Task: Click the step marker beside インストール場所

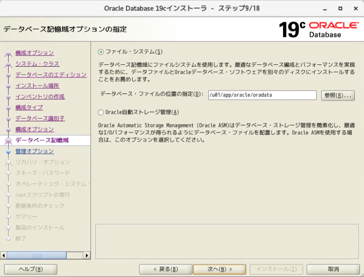Action: (x=9, y=86)
